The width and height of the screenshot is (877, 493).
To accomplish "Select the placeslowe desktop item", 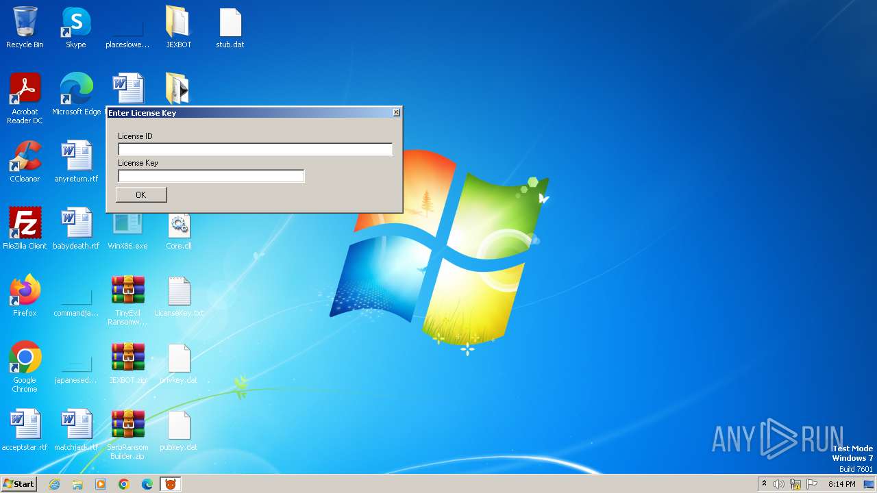I will pos(127,33).
